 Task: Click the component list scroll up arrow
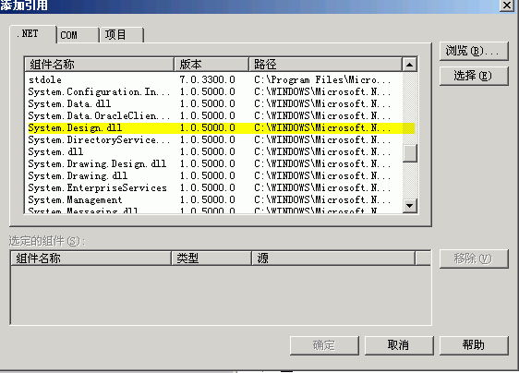[409, 65]
